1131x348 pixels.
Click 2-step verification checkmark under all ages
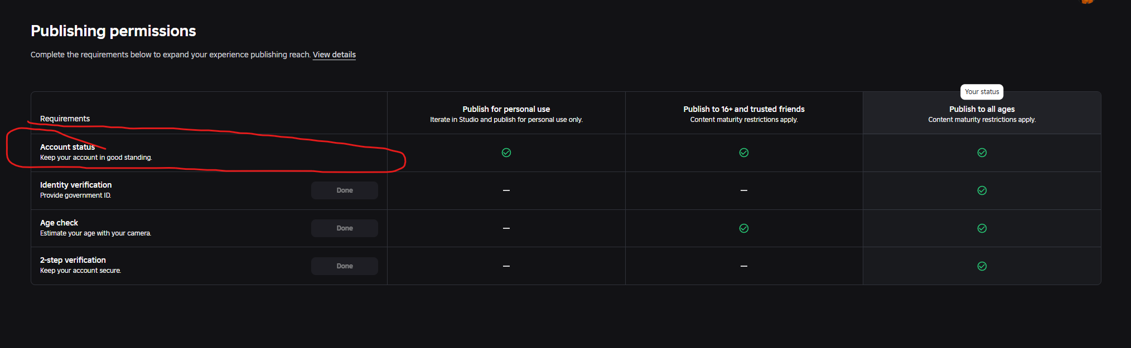click(982, 266)
